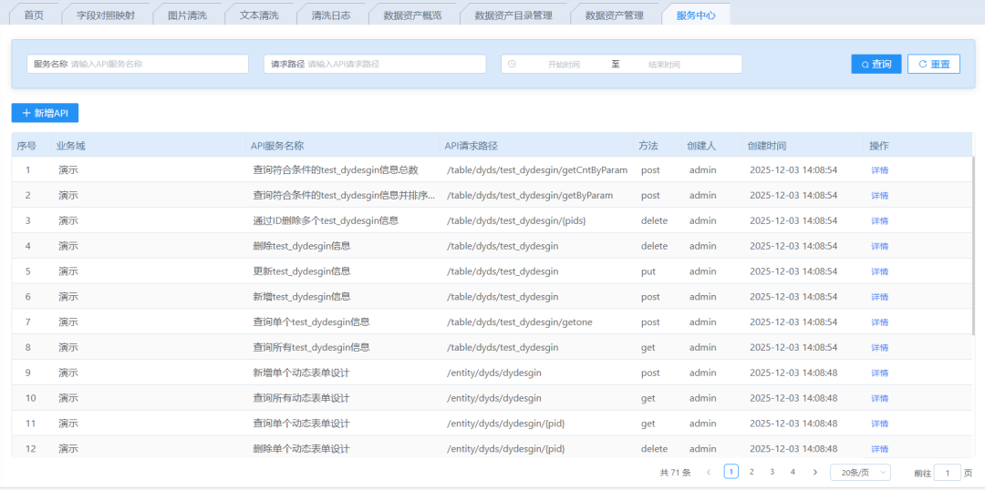Click the 开始时间 start date field
The height and width of the screenshot is (490, 985).
tap(564, 65)
